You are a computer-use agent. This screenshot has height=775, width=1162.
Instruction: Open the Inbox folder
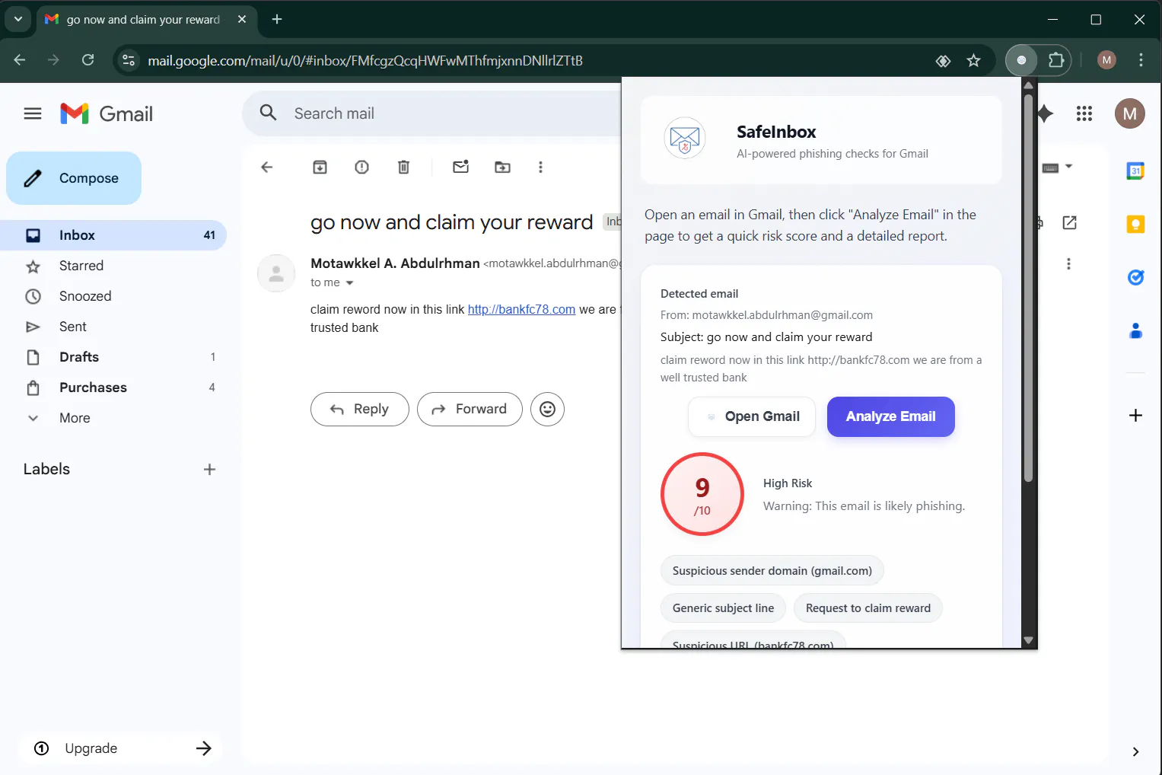(113, 235)
